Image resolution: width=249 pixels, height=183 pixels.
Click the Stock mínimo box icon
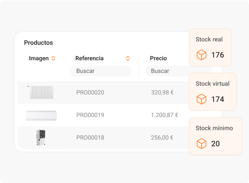pyautogui.click(x=201, y=144)
